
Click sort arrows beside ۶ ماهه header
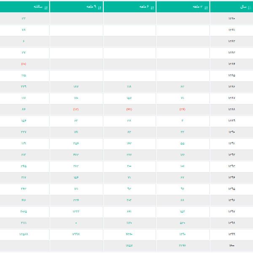pos(153,7)
